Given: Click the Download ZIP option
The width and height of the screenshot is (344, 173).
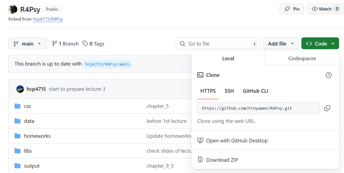Looking at the screenshot, I should 222,160.
